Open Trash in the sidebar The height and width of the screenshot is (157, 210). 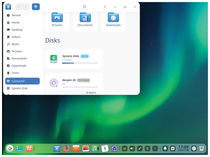click(22, 73)
